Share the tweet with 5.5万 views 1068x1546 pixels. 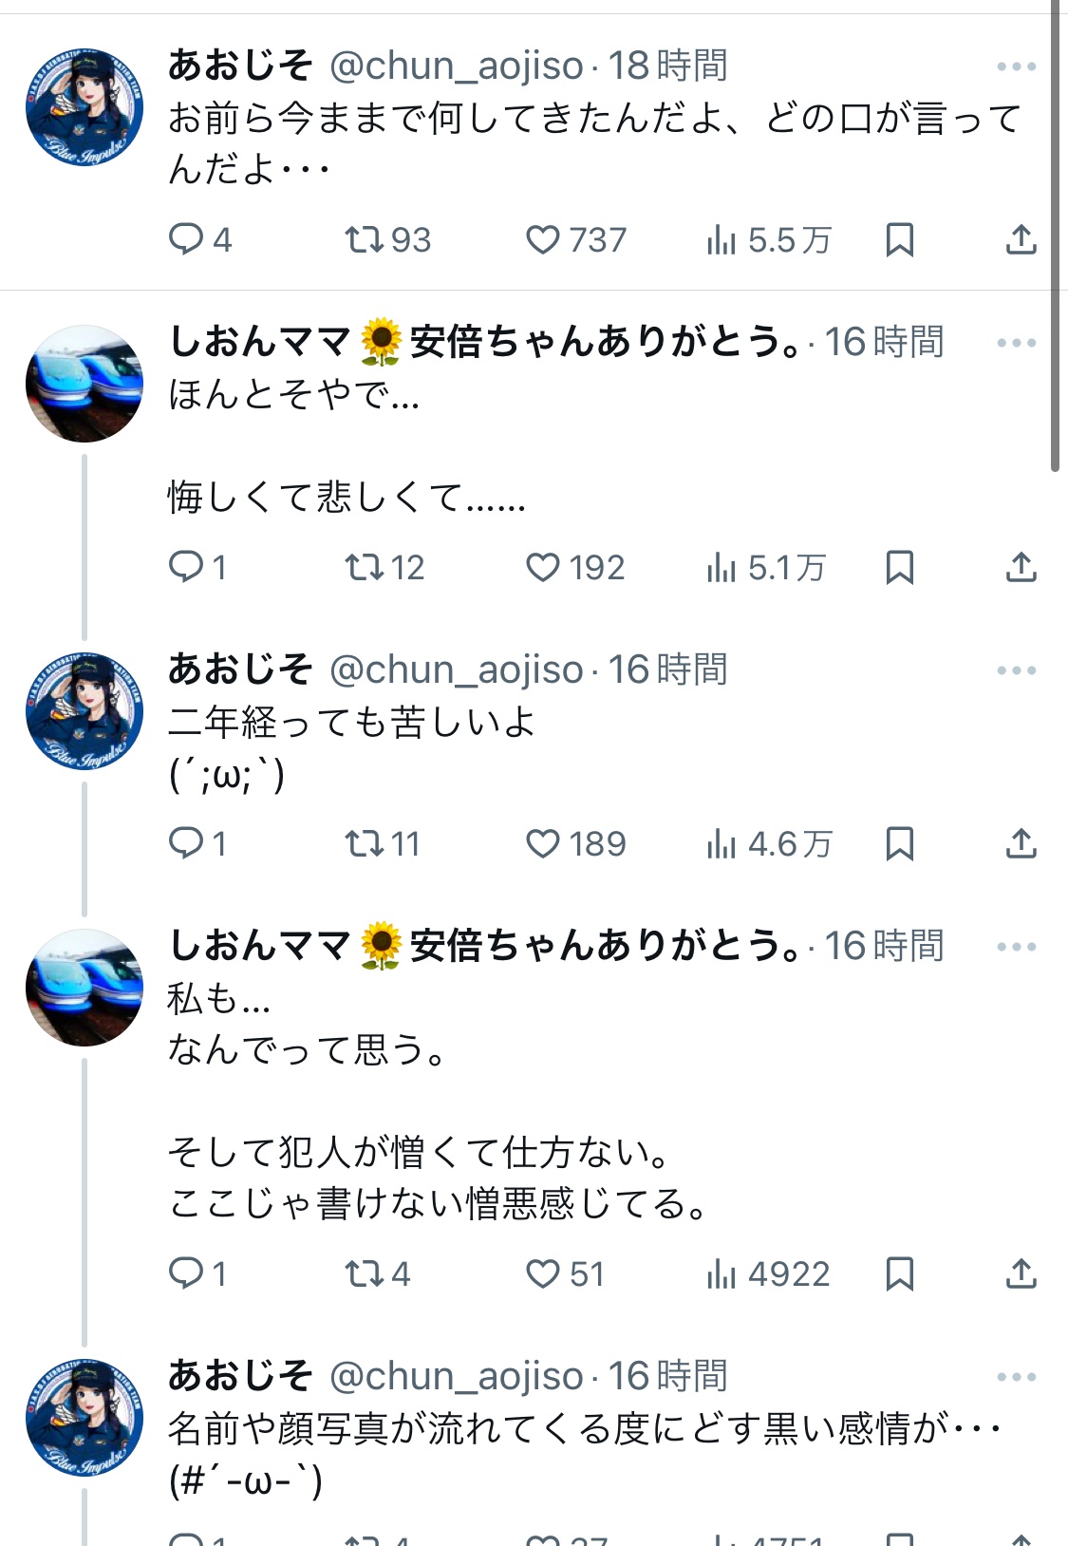click(1021, 239)
